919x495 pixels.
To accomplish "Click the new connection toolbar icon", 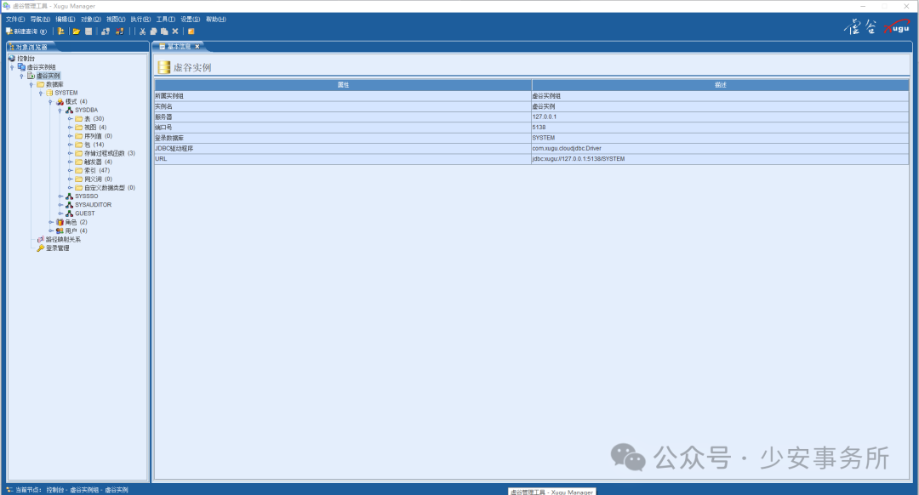I will [x=60, y=31].
